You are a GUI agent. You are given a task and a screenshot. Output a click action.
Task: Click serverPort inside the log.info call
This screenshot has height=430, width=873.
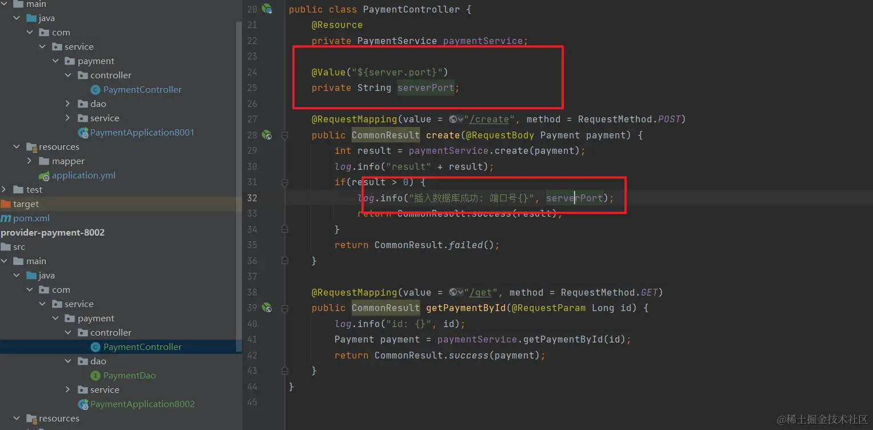tap(575, 198)
